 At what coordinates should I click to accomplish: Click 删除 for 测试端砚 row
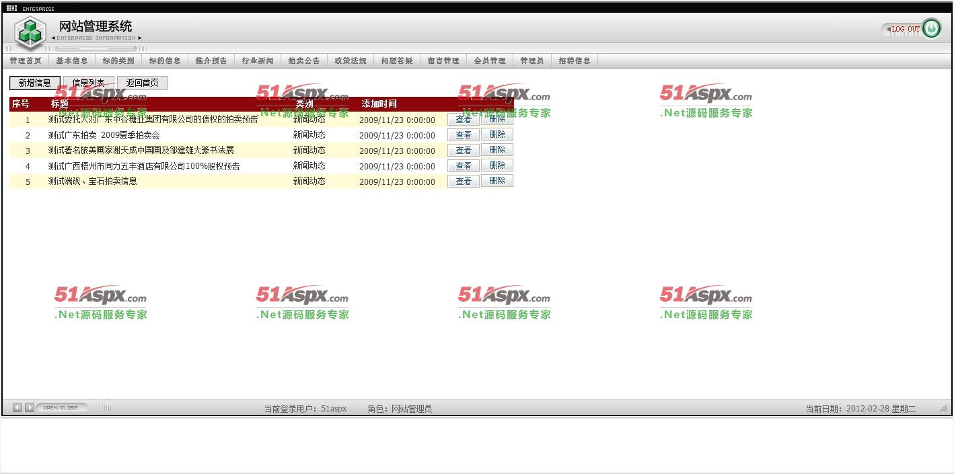[497, 181]
